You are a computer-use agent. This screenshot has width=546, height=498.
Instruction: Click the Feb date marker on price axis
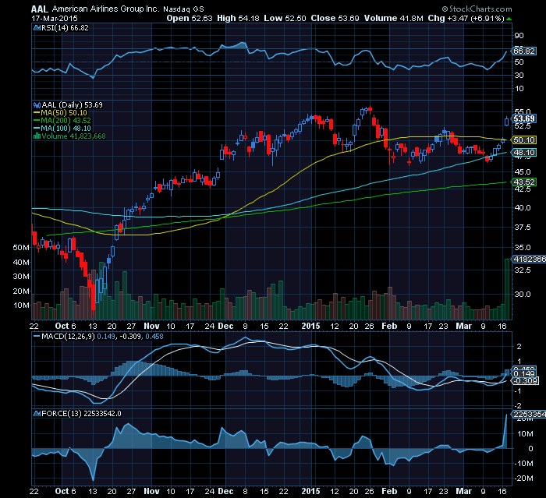[389, 326]
